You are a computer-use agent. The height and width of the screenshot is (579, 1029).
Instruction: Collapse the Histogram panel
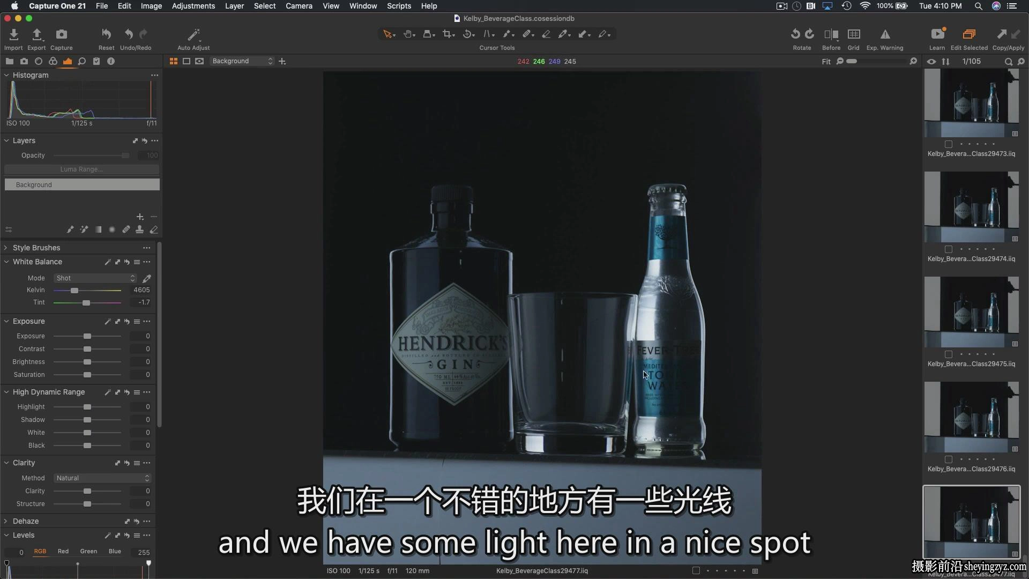pyautogui.click(x=6, y=75)
